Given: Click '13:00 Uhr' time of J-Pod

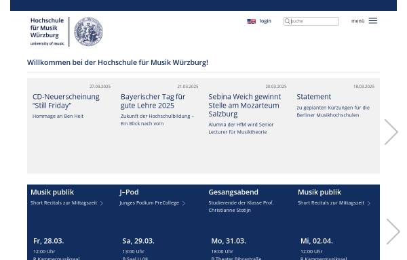Looking at the screenshot, I should [133, 251].
